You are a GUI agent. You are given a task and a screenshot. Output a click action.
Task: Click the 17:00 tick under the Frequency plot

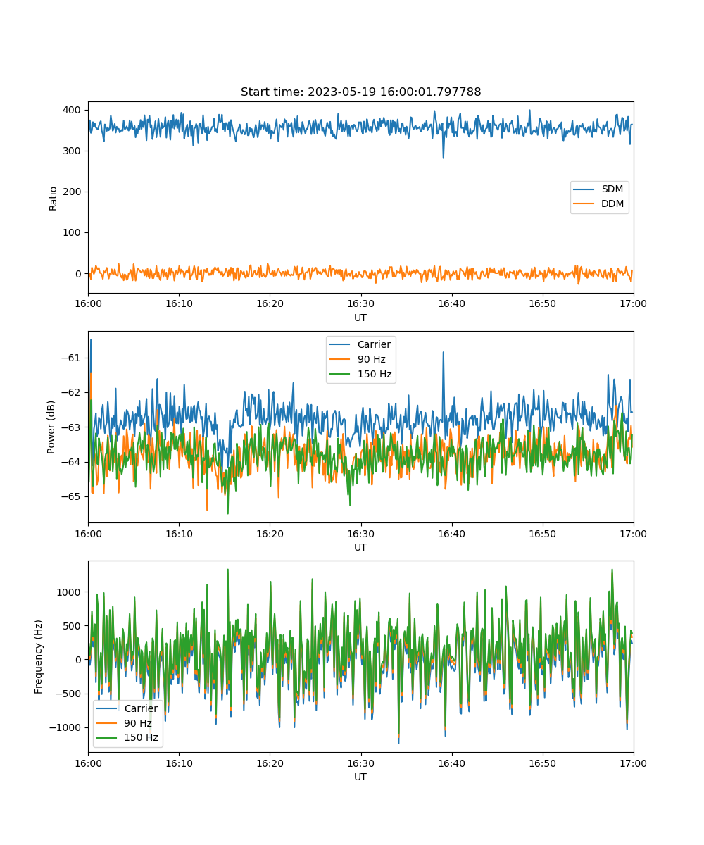pos(634,763)
